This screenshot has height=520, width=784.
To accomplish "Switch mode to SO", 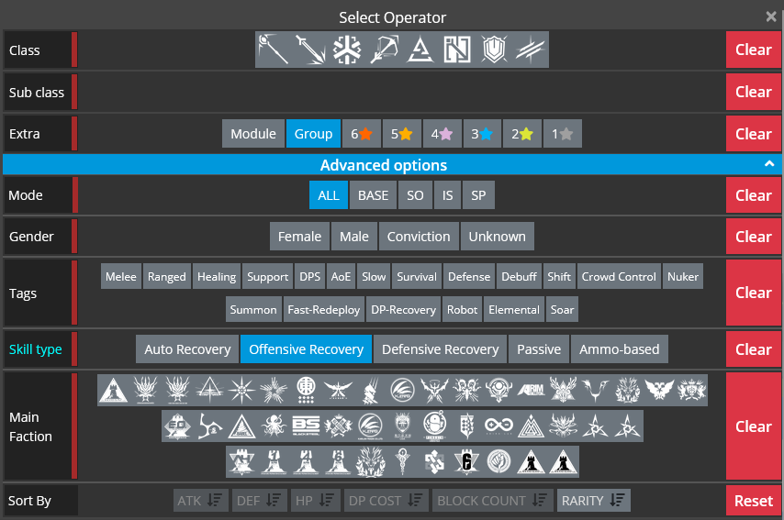I will tap(415, 194).
